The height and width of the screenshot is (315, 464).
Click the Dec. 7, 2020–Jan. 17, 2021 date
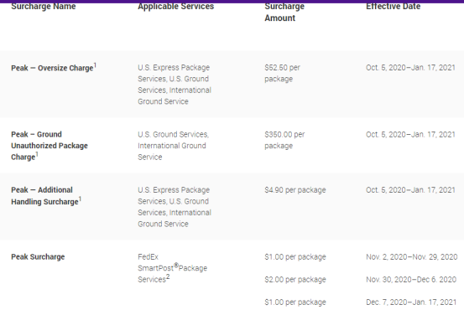coord(411,302)
